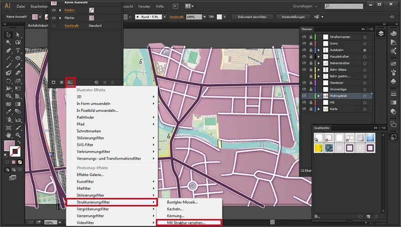
Task: Click the Deckkraft link in control bar
Action: click(x=176, y=17)
